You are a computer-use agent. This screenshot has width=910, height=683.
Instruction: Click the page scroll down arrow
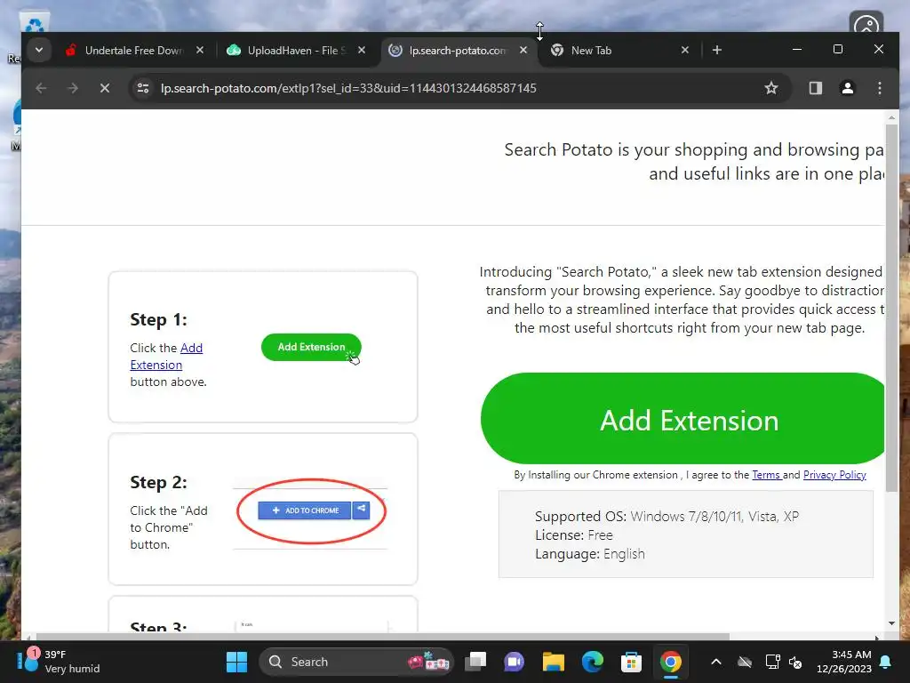(x=892, y=623)
